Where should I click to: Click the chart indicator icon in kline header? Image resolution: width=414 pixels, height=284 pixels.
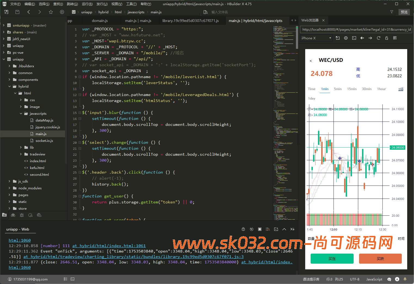(401, 89)
